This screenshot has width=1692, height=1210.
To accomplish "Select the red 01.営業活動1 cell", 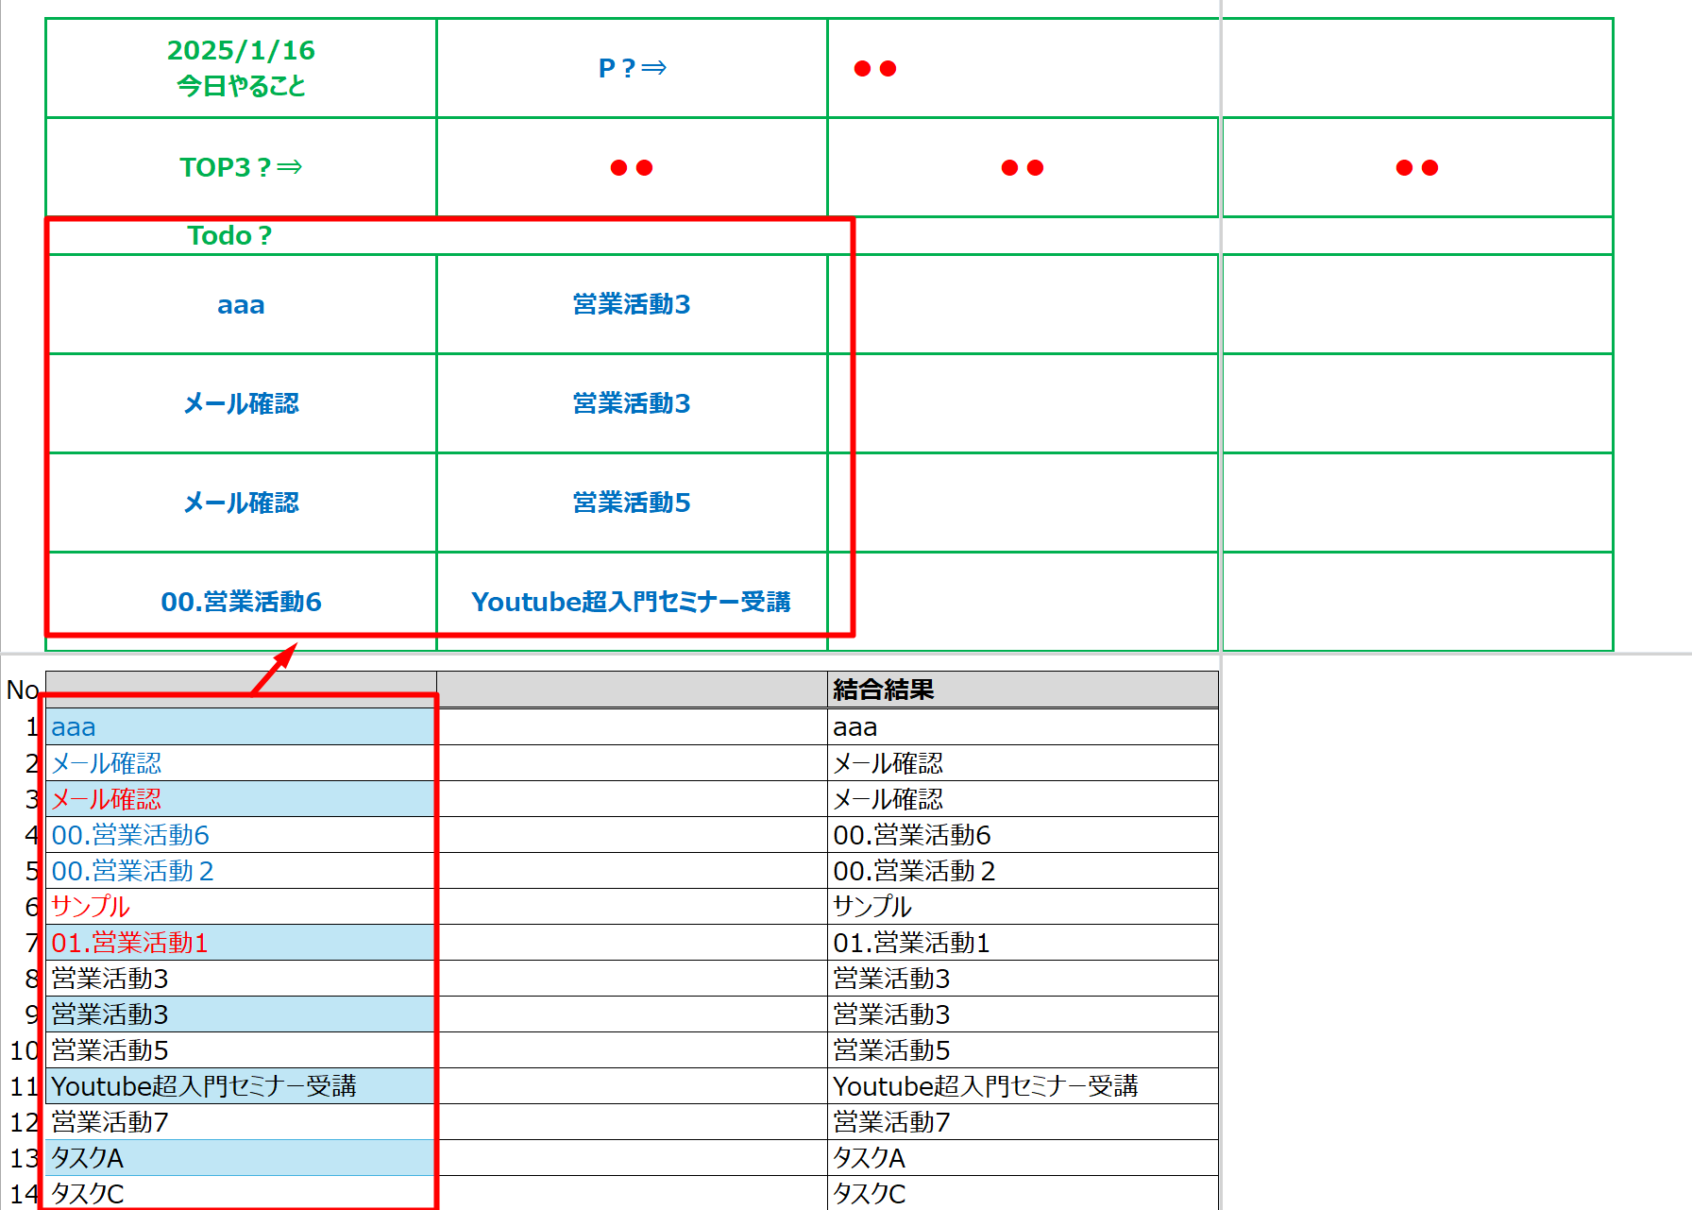I will 129,943.
